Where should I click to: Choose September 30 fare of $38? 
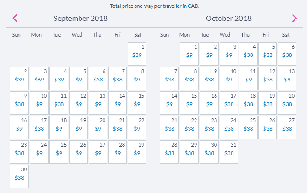pos(19,176)
